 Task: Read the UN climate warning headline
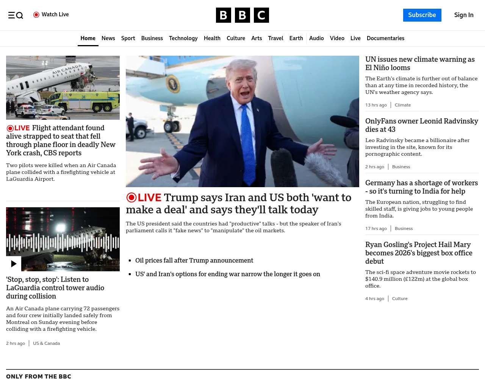tap(420, 63)
